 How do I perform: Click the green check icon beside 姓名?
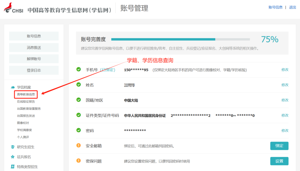tap(79, 85)
